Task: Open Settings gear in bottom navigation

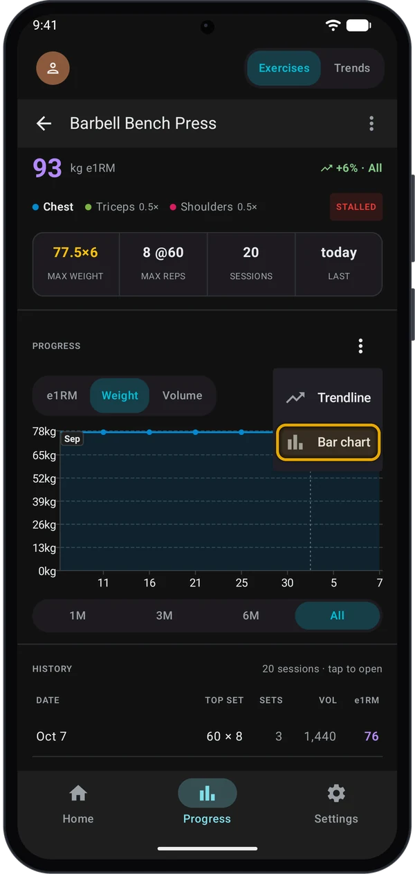Action: tap(336, 793)
